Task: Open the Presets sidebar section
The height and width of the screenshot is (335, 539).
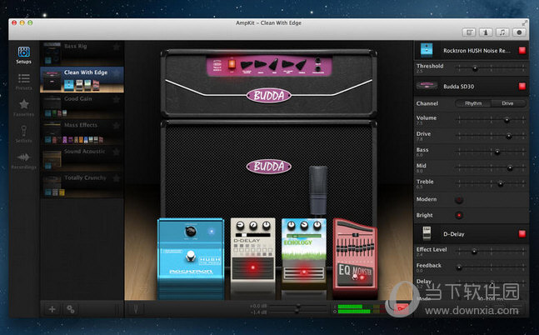Action: point(23,82)
